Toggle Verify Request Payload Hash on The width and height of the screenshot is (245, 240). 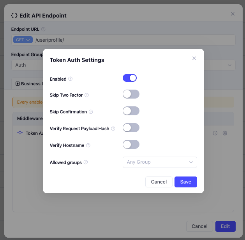(131, 128)
